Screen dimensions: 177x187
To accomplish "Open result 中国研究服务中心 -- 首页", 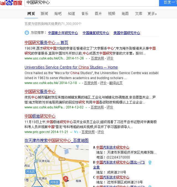I will pos(46,43).
